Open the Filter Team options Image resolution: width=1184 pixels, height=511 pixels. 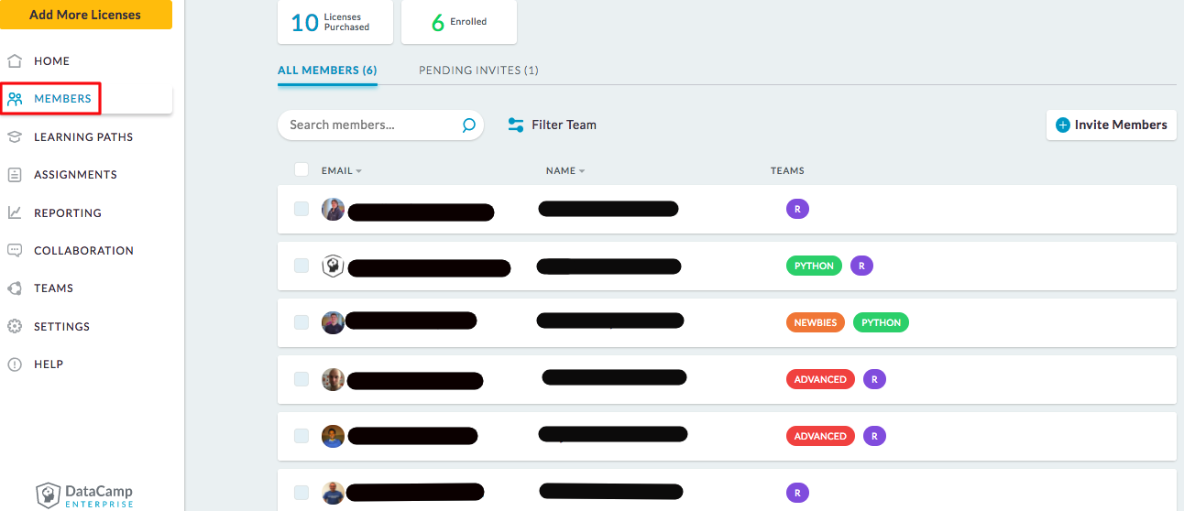[x=553, y=125]
